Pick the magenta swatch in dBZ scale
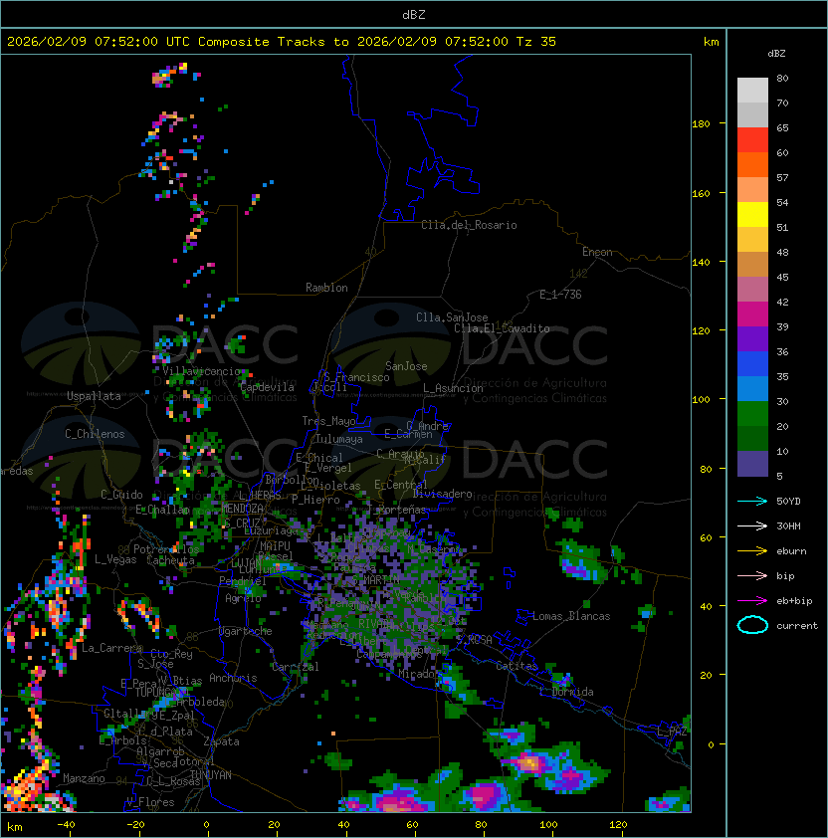Screen dimensions: 828x838 [x=752, y=314]
